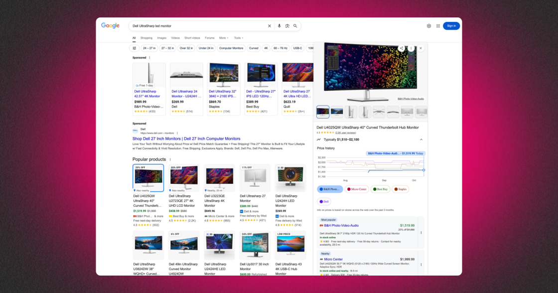Open the three-dot menu on the product panel

pos(410,48)
